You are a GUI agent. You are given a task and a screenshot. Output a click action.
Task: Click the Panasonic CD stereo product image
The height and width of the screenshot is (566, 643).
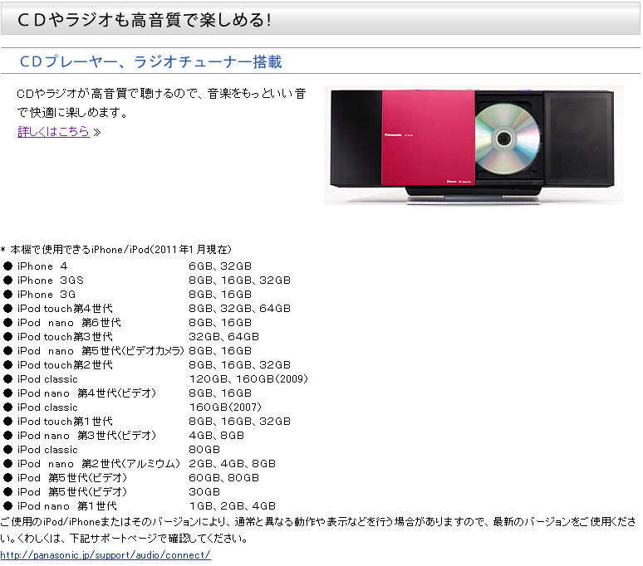point(474,144)
